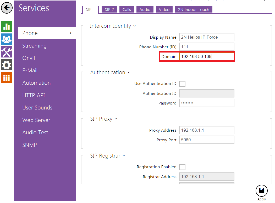This screenshot has height=203, width=275.
Task: Click the back arrow icon
Action: pos(7,8)
